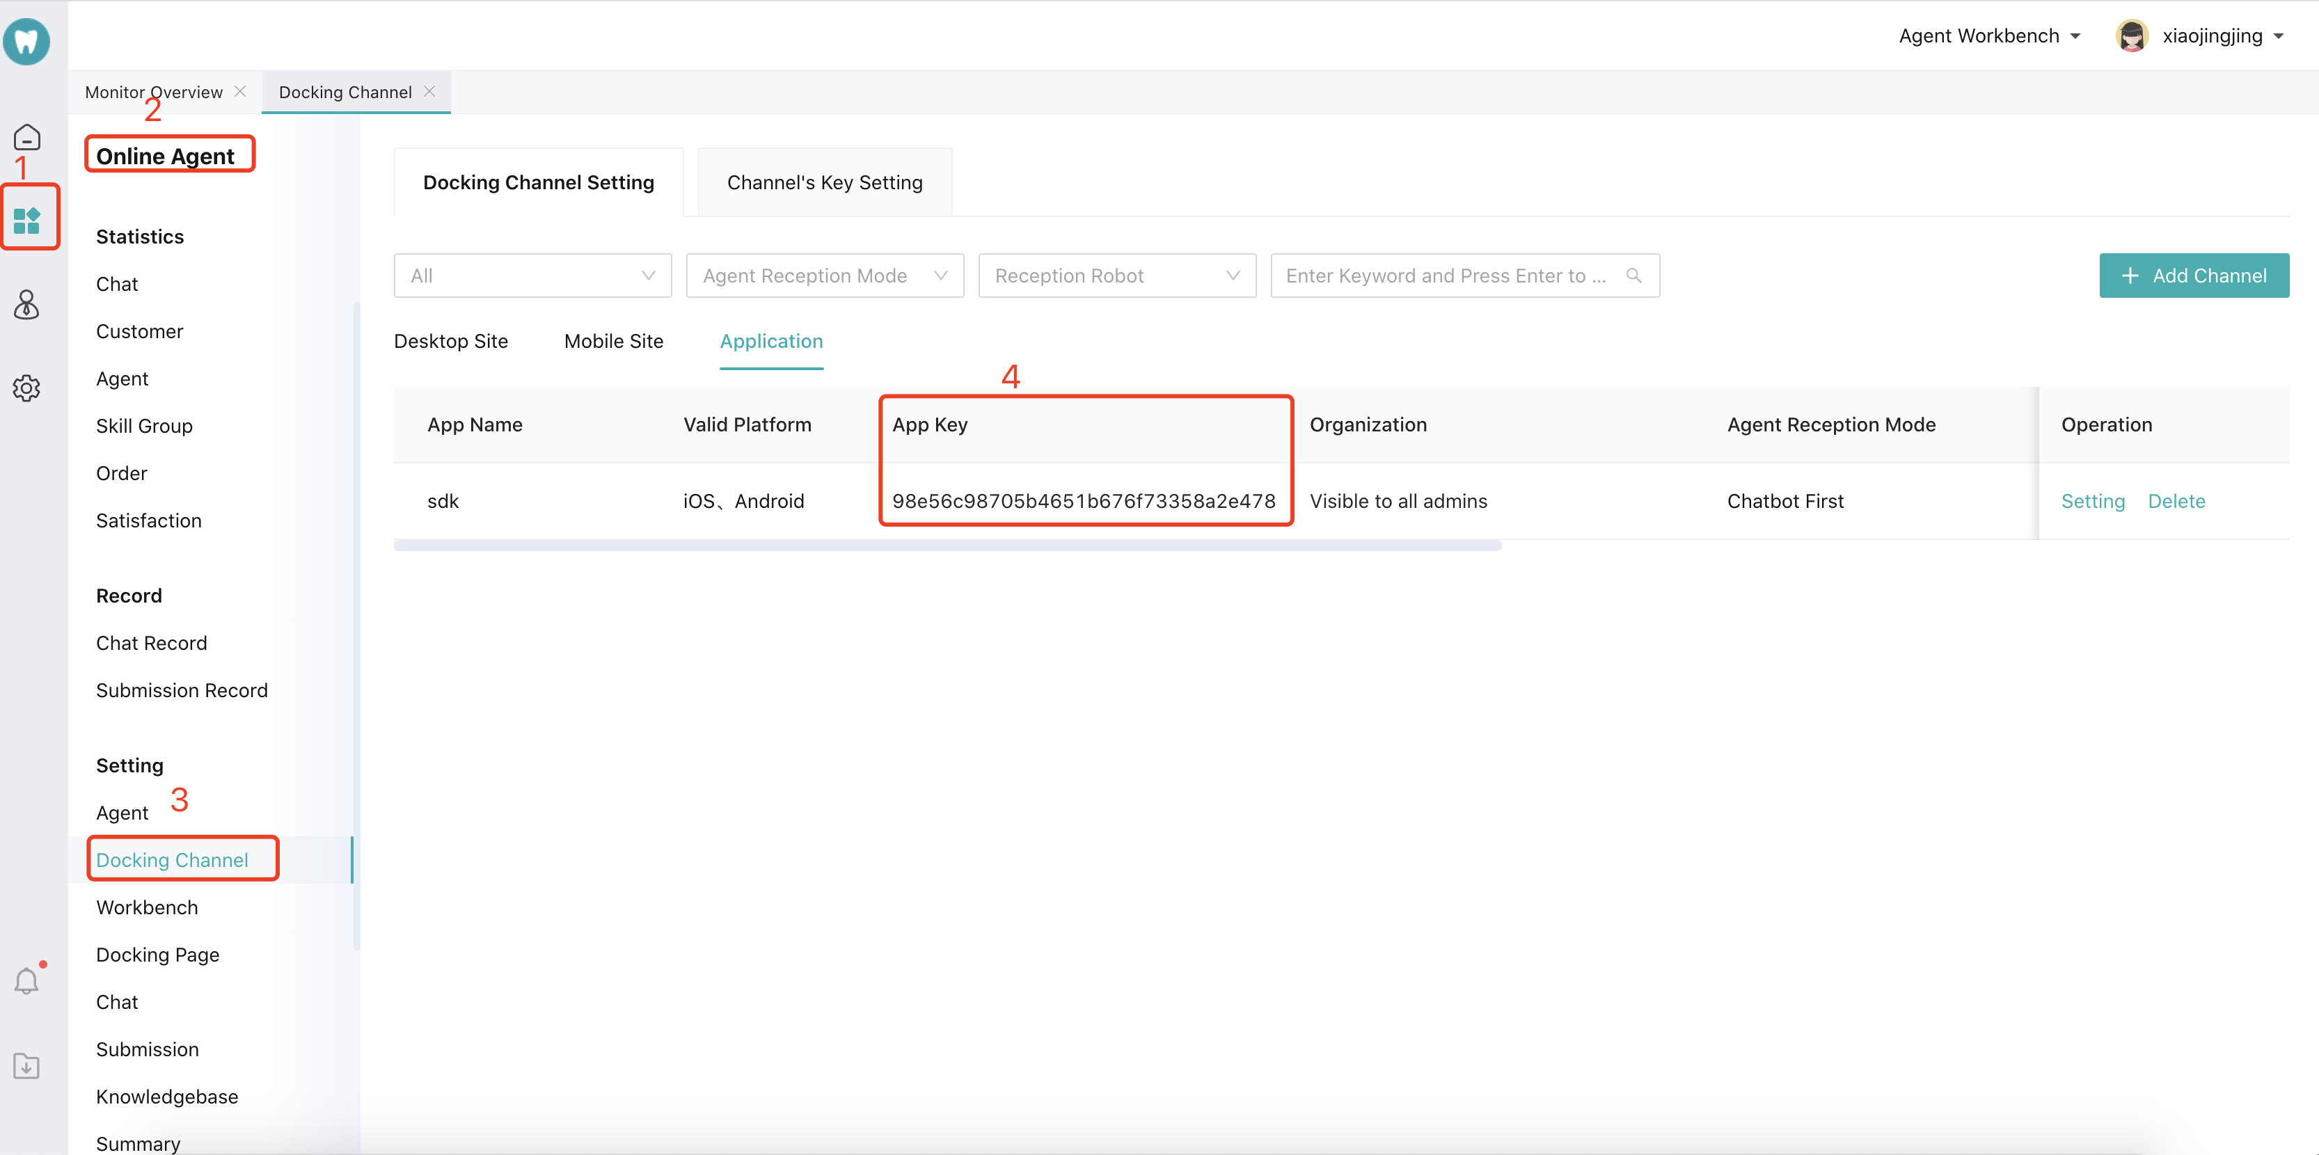Open the All filter dropdown

pyautogui.click(x=533, y=276)
